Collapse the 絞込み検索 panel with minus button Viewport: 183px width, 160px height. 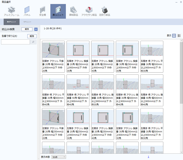coord(36,29)
